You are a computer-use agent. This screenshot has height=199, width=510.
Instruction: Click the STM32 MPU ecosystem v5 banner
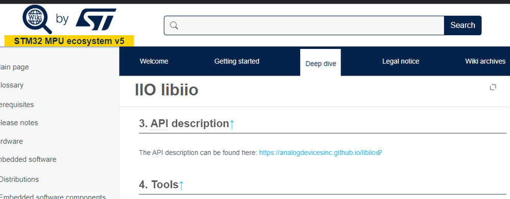[69, 41]
